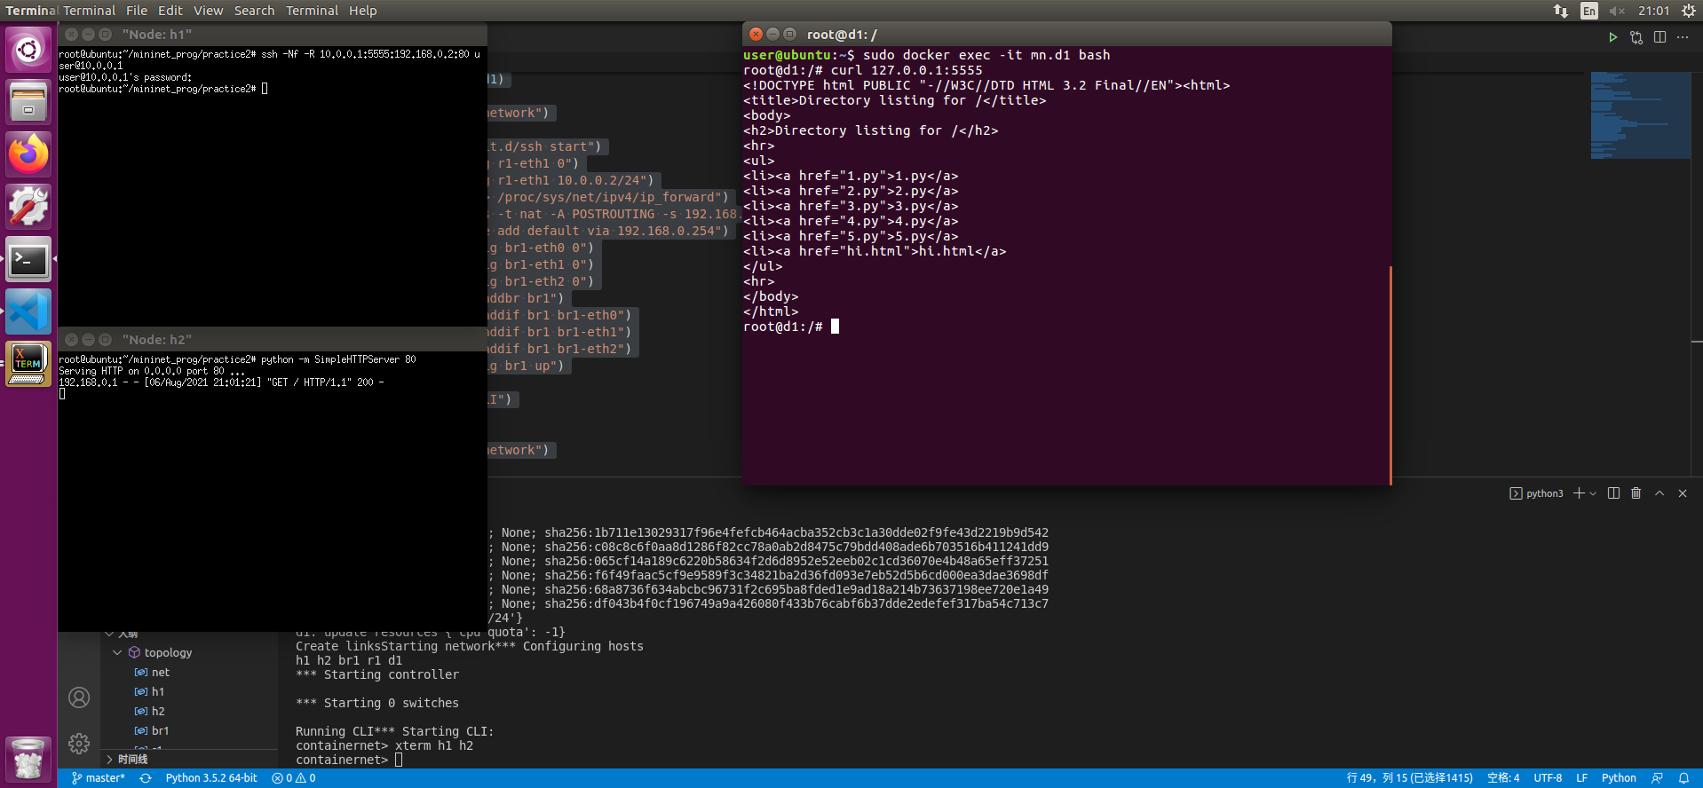1703x788 pixels.
Task: Open the new terminal launch profile dropdown arrow
Action: click(1593, 493)
